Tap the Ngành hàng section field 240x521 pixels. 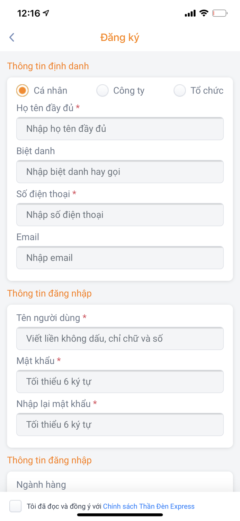tap(120, 485)
